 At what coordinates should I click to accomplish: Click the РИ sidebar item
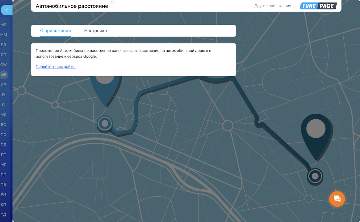click(x=4, y=195)
